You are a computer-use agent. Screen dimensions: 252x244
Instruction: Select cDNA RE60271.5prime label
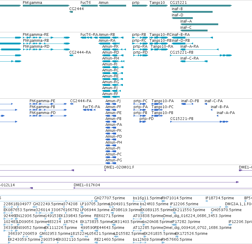coord(109,216)
